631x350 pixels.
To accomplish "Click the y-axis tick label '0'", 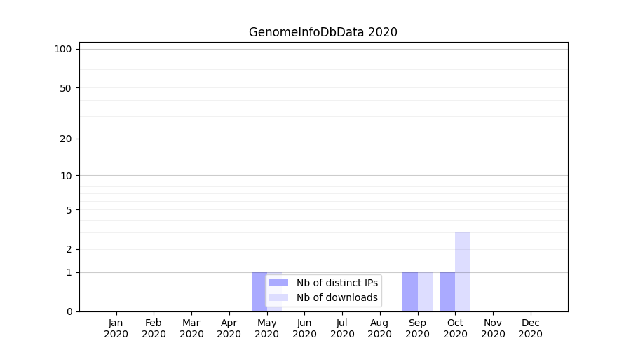I will click(69, 311).
